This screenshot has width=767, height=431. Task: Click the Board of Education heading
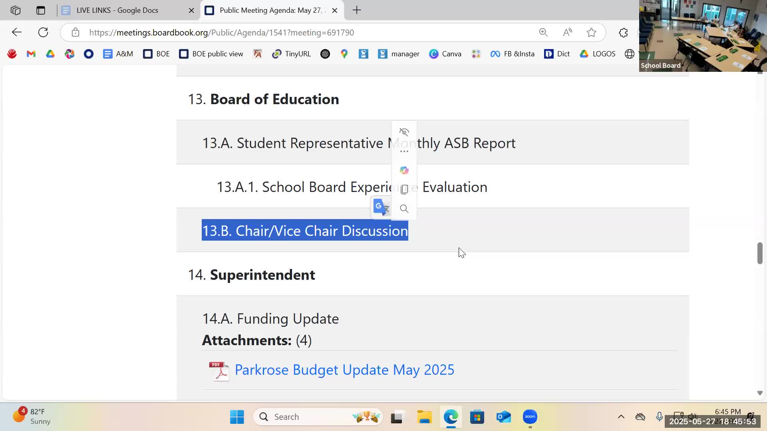[274, 99]
